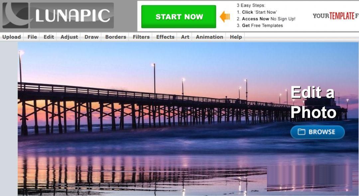Image resolution: width=359 pixels, height=196 pixels.
Task: Open the Help menu
Action: coord(236,37)
